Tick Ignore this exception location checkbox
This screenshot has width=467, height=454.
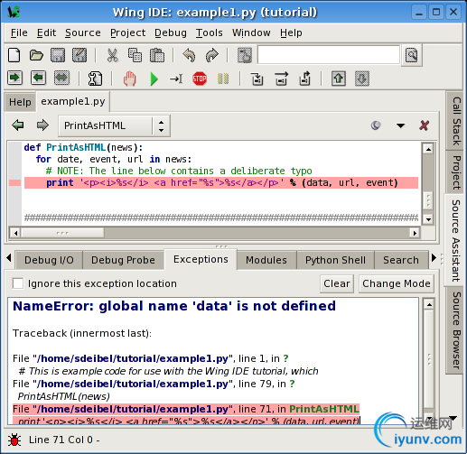point(18,283)
